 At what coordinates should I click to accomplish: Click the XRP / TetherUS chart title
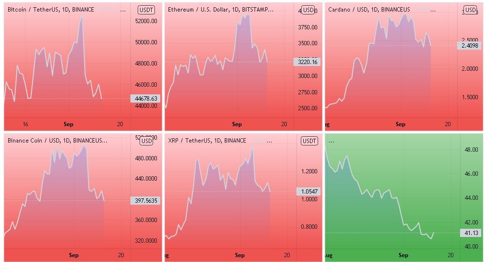click(207, 141)
